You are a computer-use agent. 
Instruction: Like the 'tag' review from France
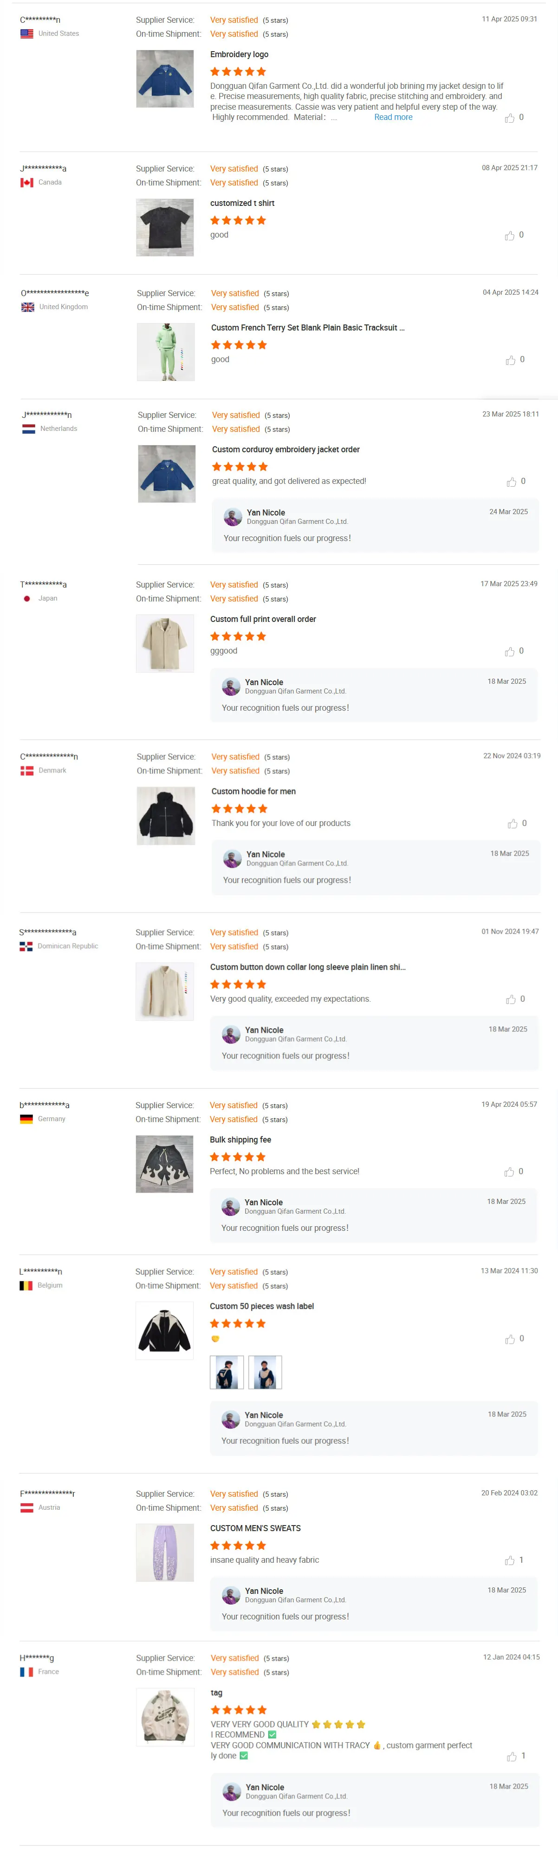512,1757
